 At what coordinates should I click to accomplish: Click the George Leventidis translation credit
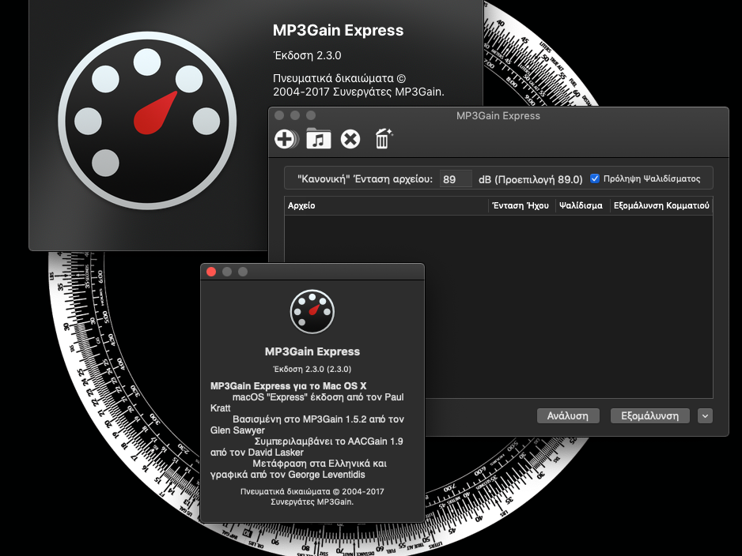(298, 469)
